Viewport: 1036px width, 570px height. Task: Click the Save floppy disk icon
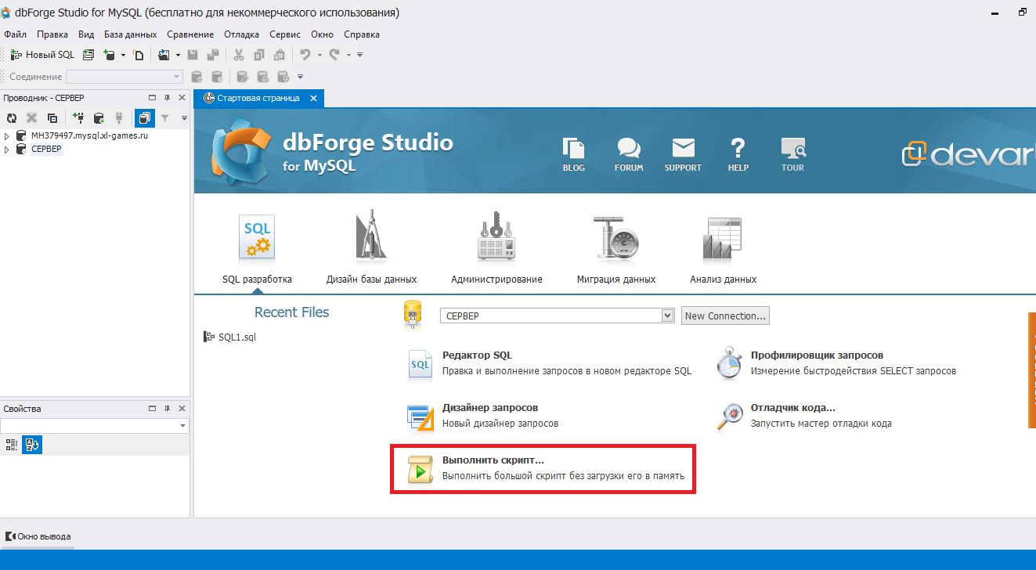click(193, 55)
